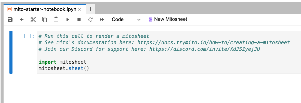Open the Code cell type dropdown
Screen dimensions: 301x103
pyautogui.click(x=126, y=20)
